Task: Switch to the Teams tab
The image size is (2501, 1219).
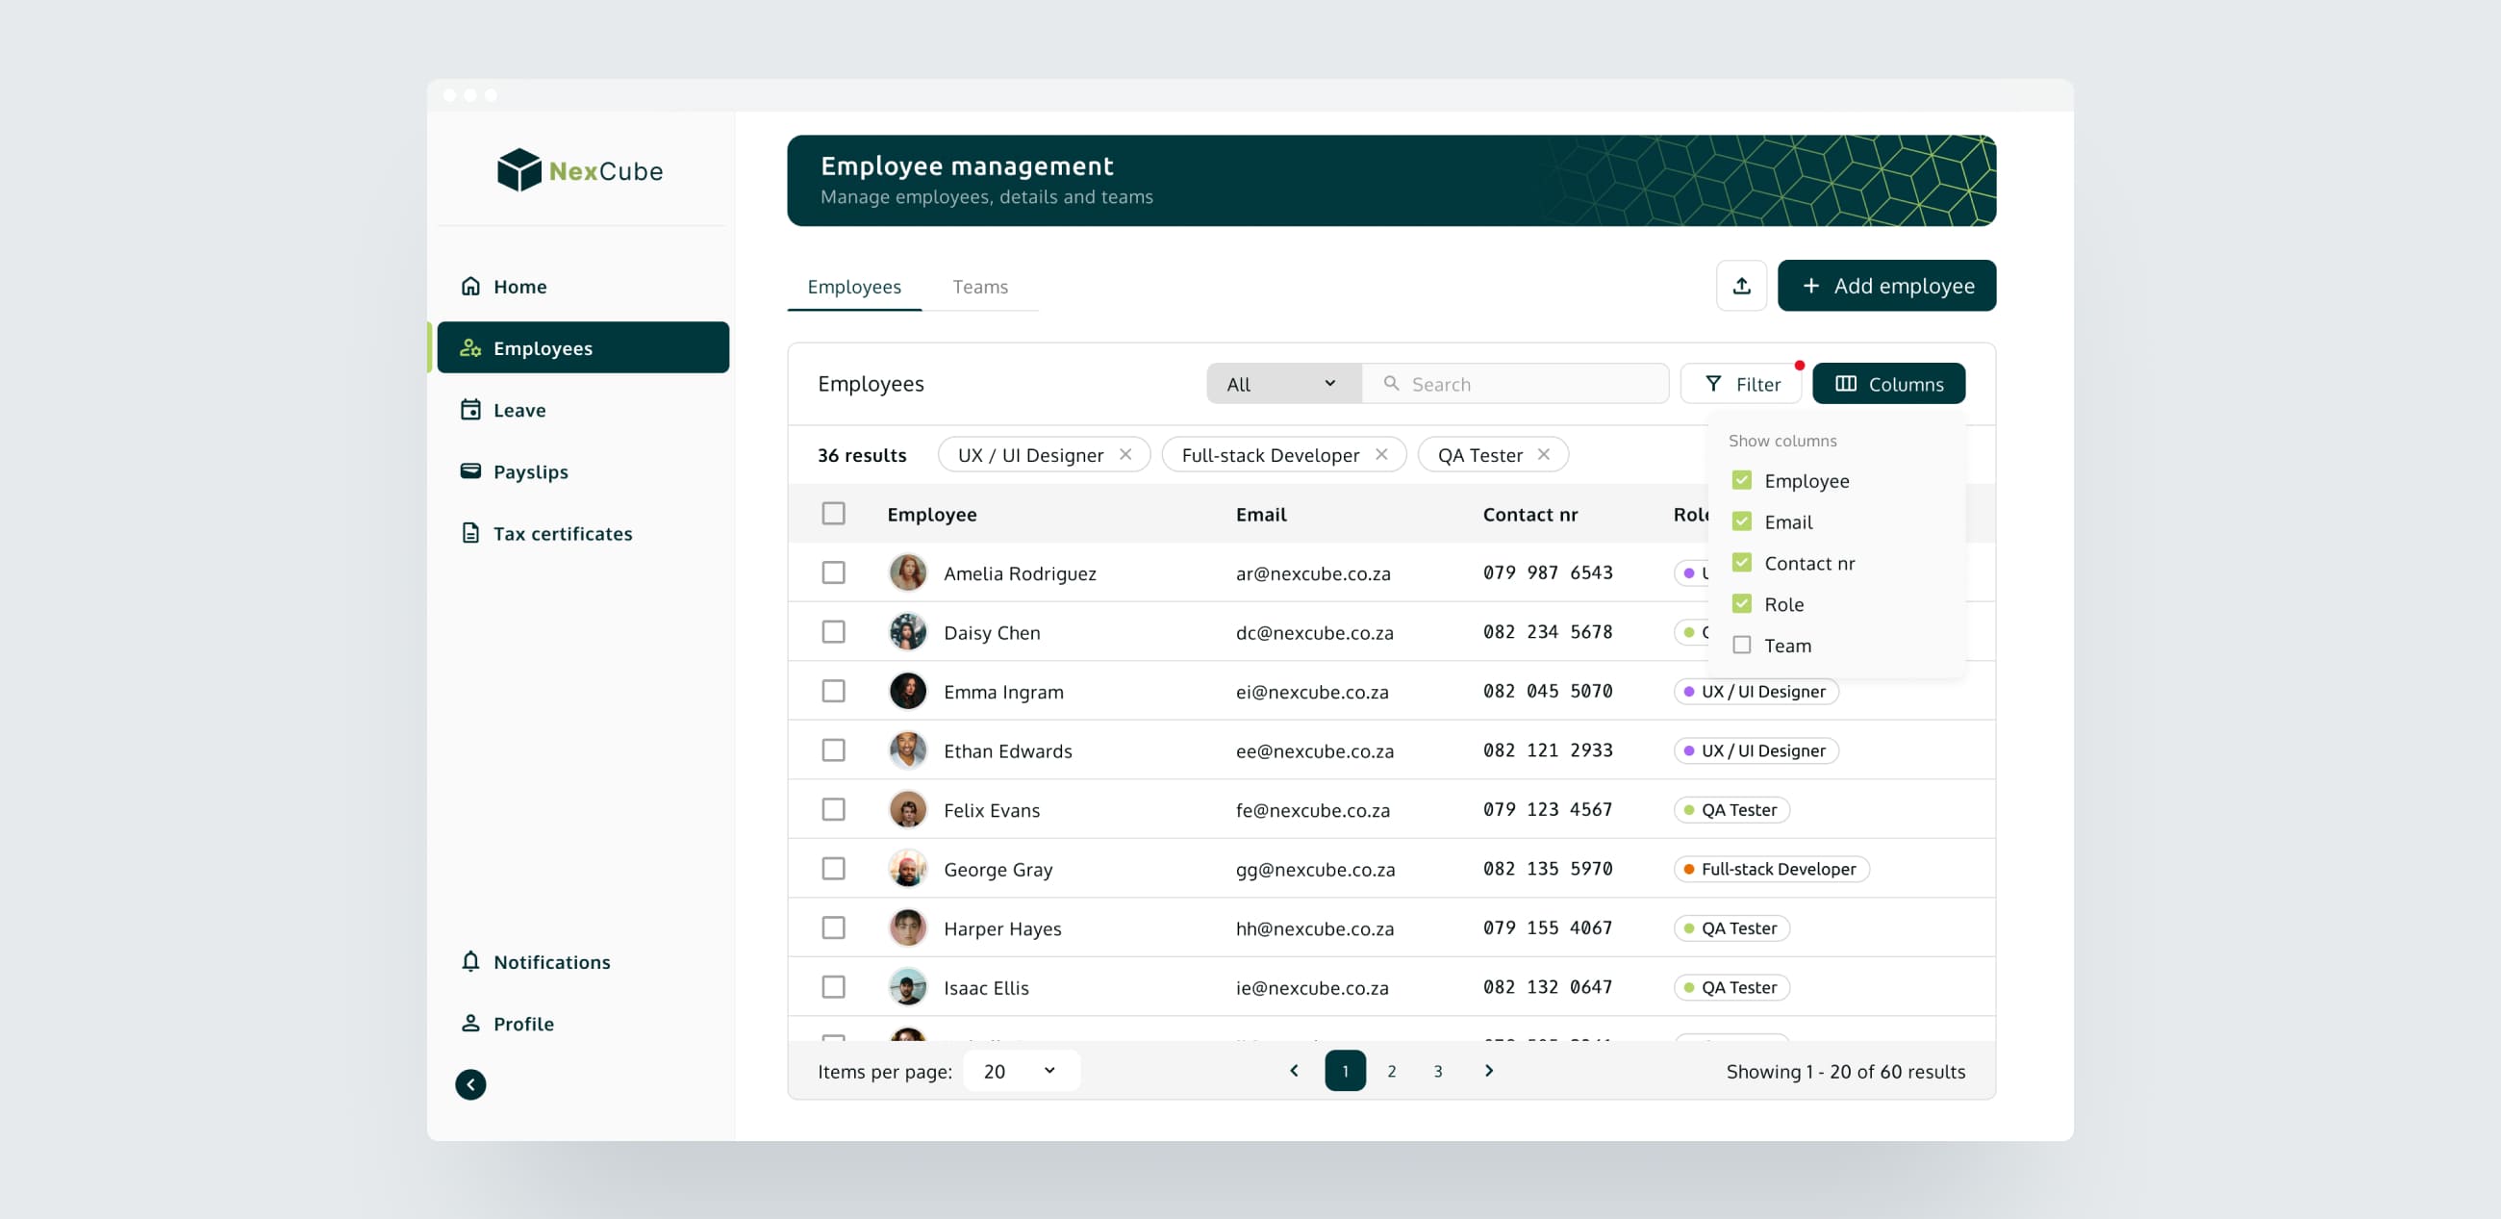Action: click(x=979, y=287)
